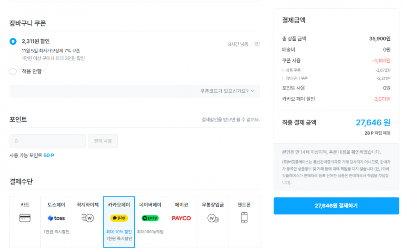Switch to the 카카오페이 payment tab
403x249 pixels.
[119, 222]
